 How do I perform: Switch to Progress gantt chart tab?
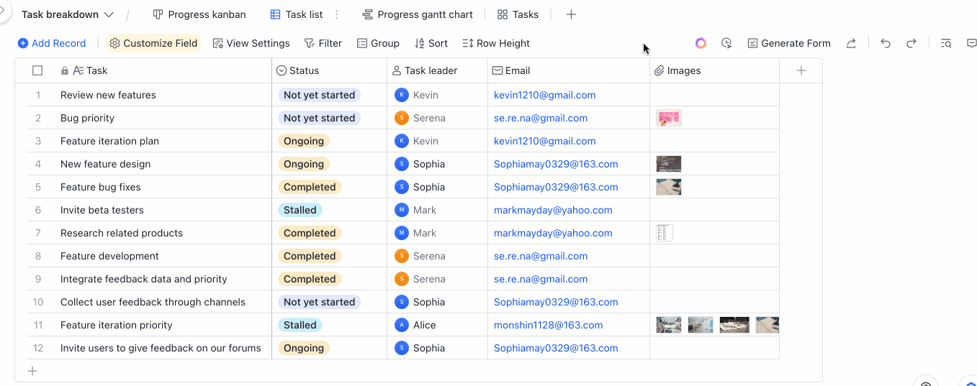click(x=418, y=14)
